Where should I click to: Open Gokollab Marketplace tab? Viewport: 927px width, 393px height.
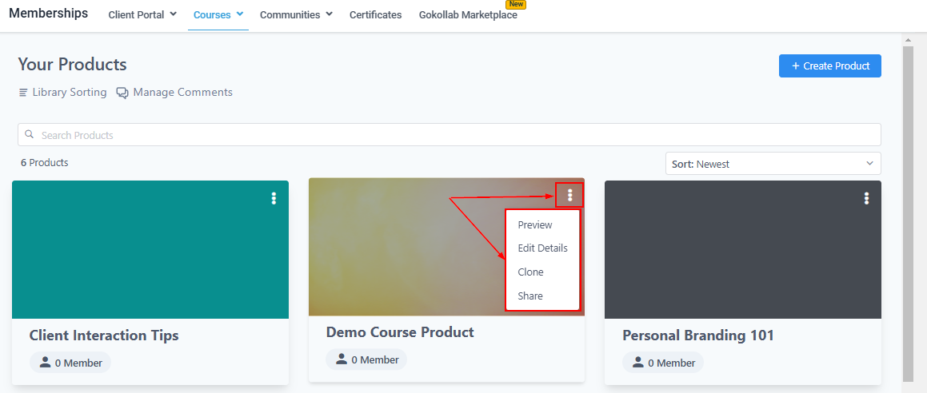(468, 15)
